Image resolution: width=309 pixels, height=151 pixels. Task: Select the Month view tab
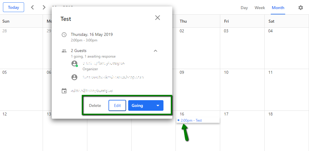pyautogui.click(x=278, y=8)
